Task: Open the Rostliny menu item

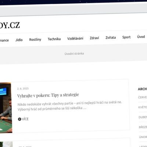Action: pyautogui.click(x=35, y=40)
